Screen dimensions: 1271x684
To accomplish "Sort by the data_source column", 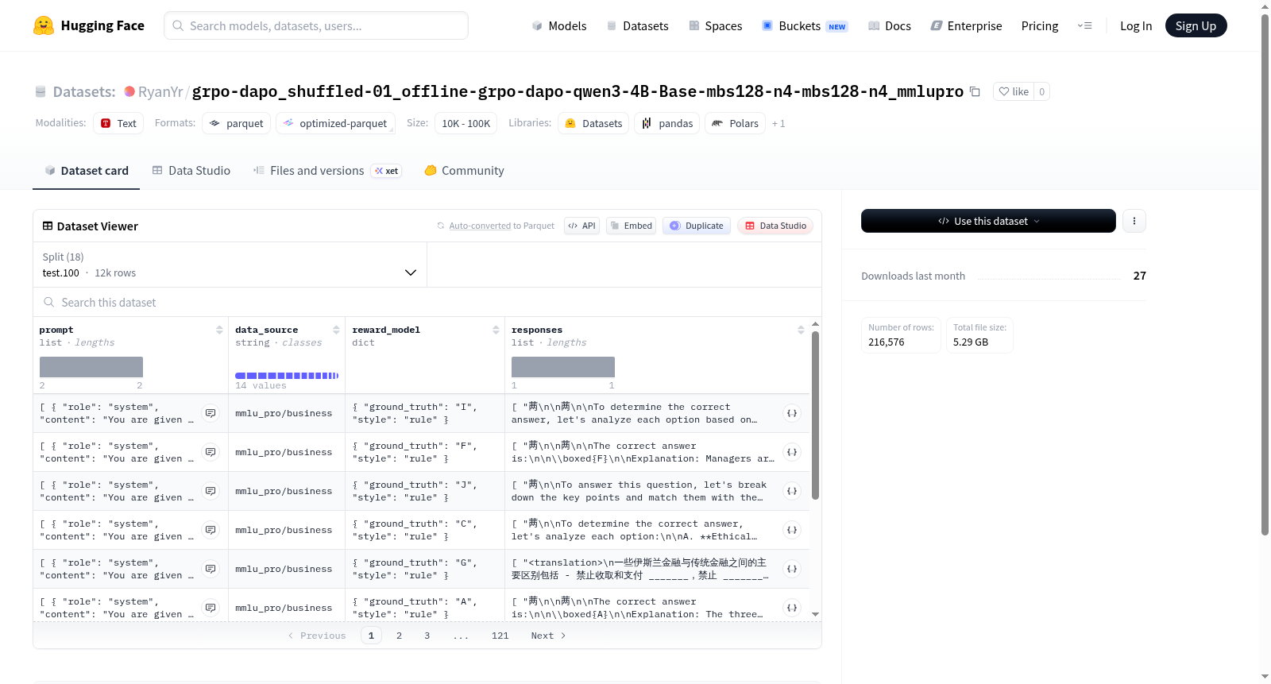I will pyautogui.click(x=336, y=330).
